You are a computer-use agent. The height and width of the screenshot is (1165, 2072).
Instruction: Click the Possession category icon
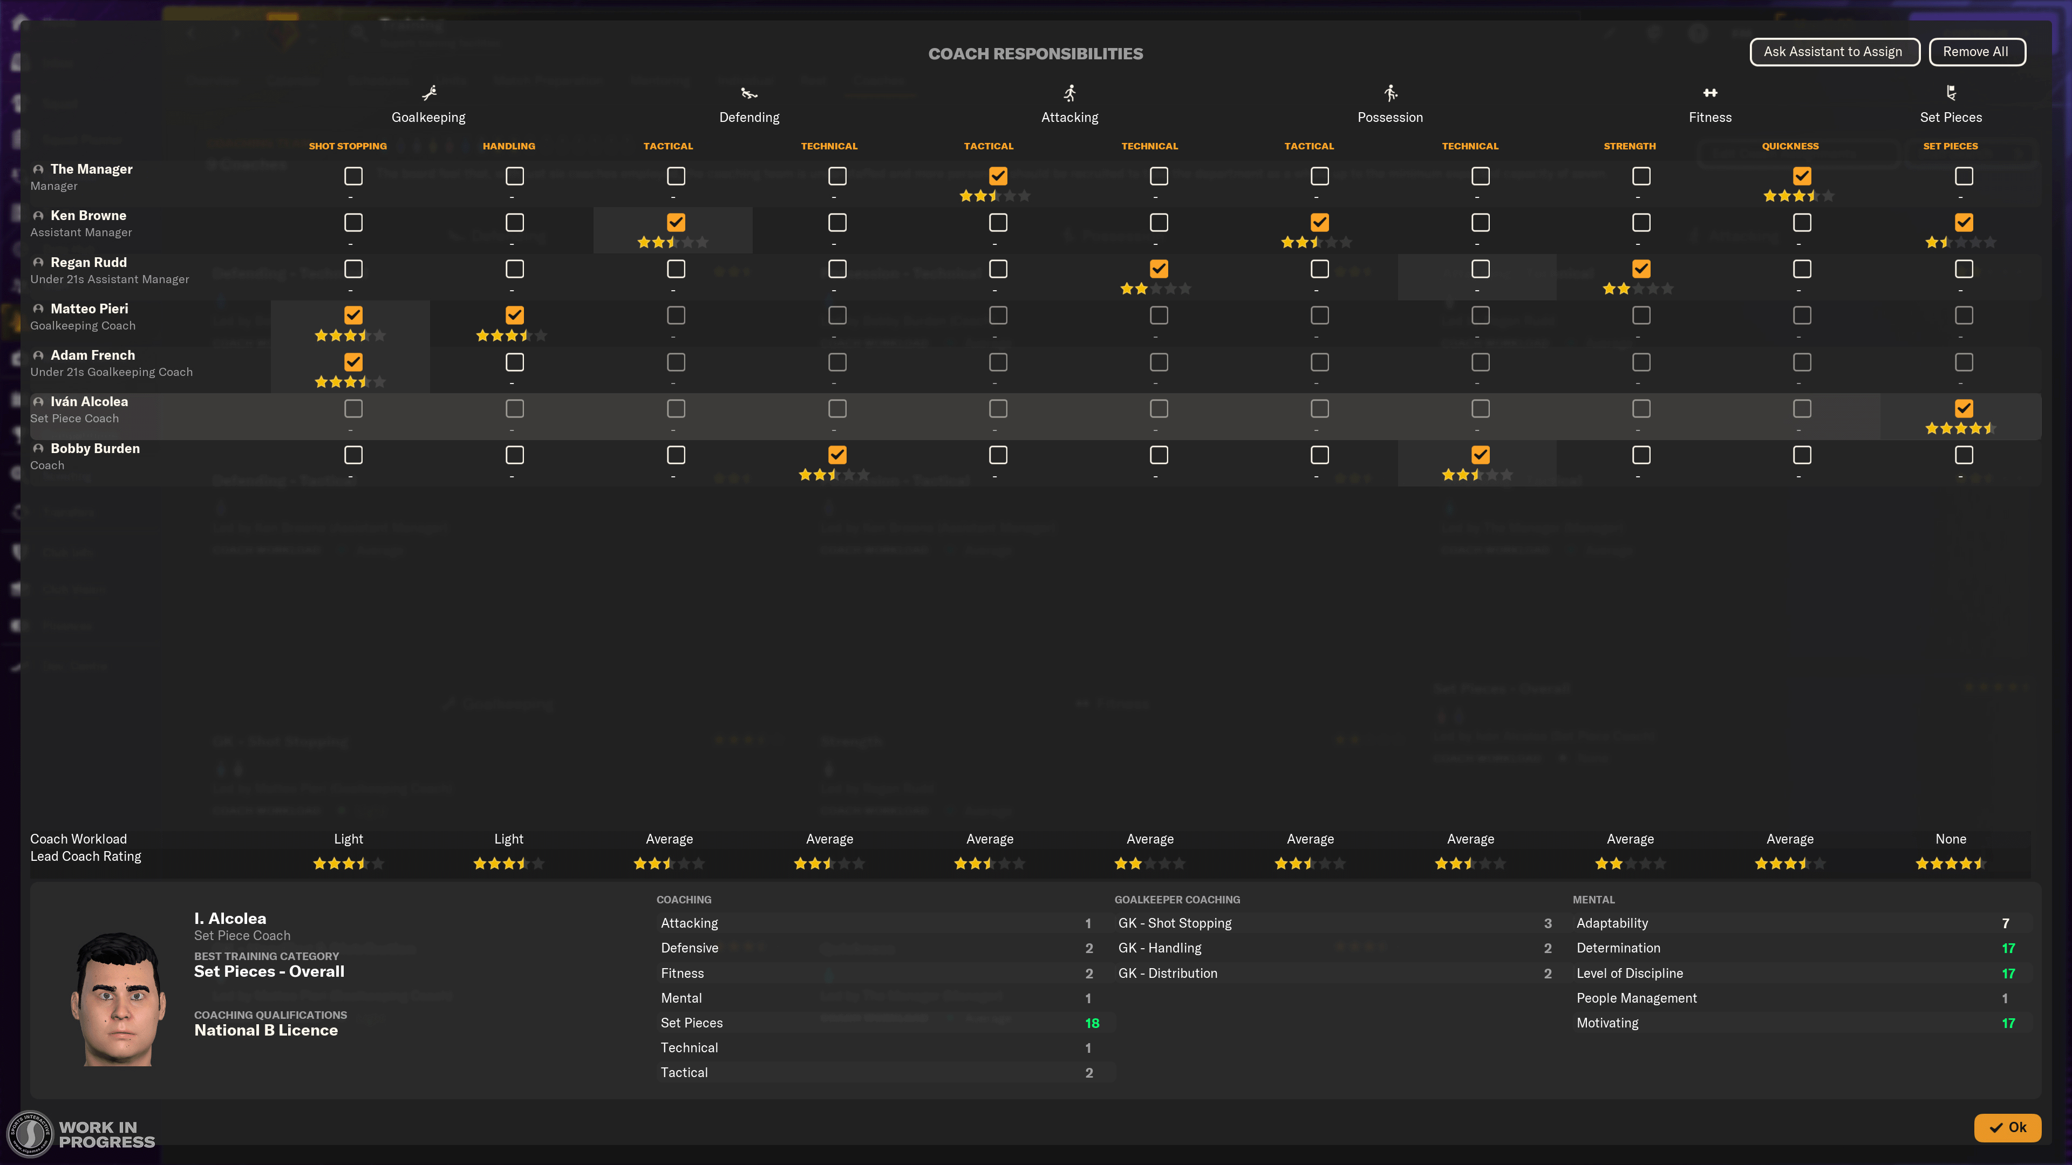click(x=1390, y=93)
